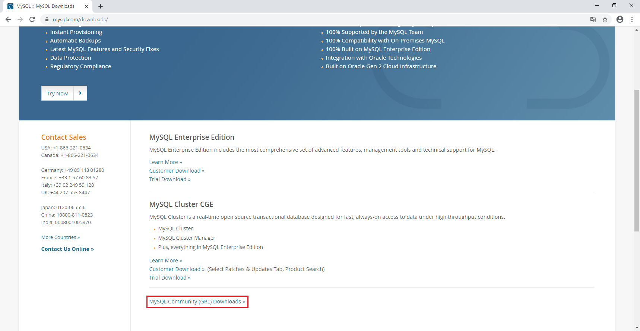Click Plus, everything in MySQL Enterprise Edition

210,247
